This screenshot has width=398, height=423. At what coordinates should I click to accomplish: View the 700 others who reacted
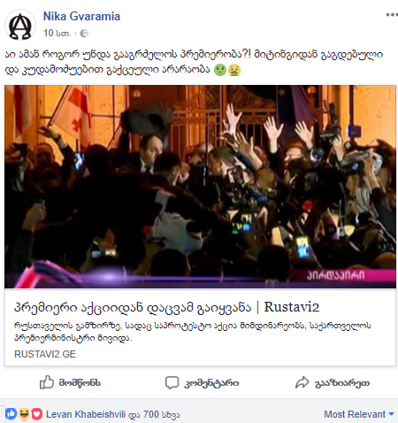[x=161, y=414]
